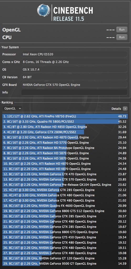Screen dimensions: 131x269
Task: Select the Cores x GHz field value
Action: (74, 62)
